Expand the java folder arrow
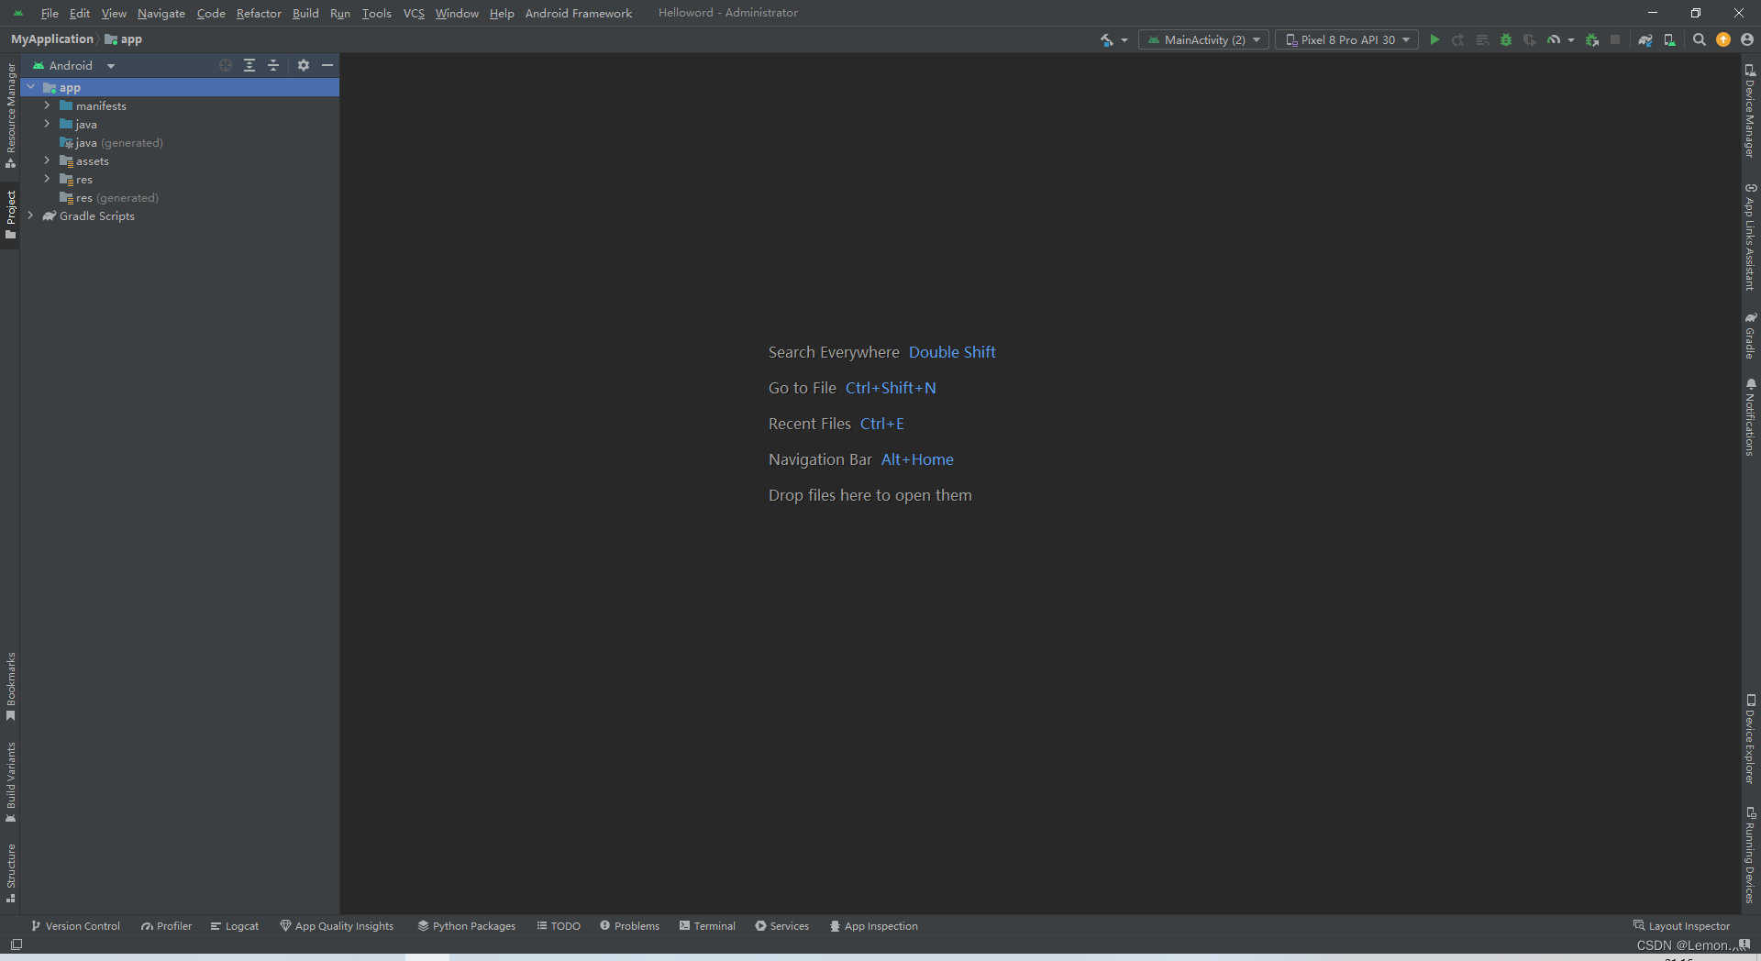Image resolution: width=1761 pixels, height=961 pixels. coord(47,124)
